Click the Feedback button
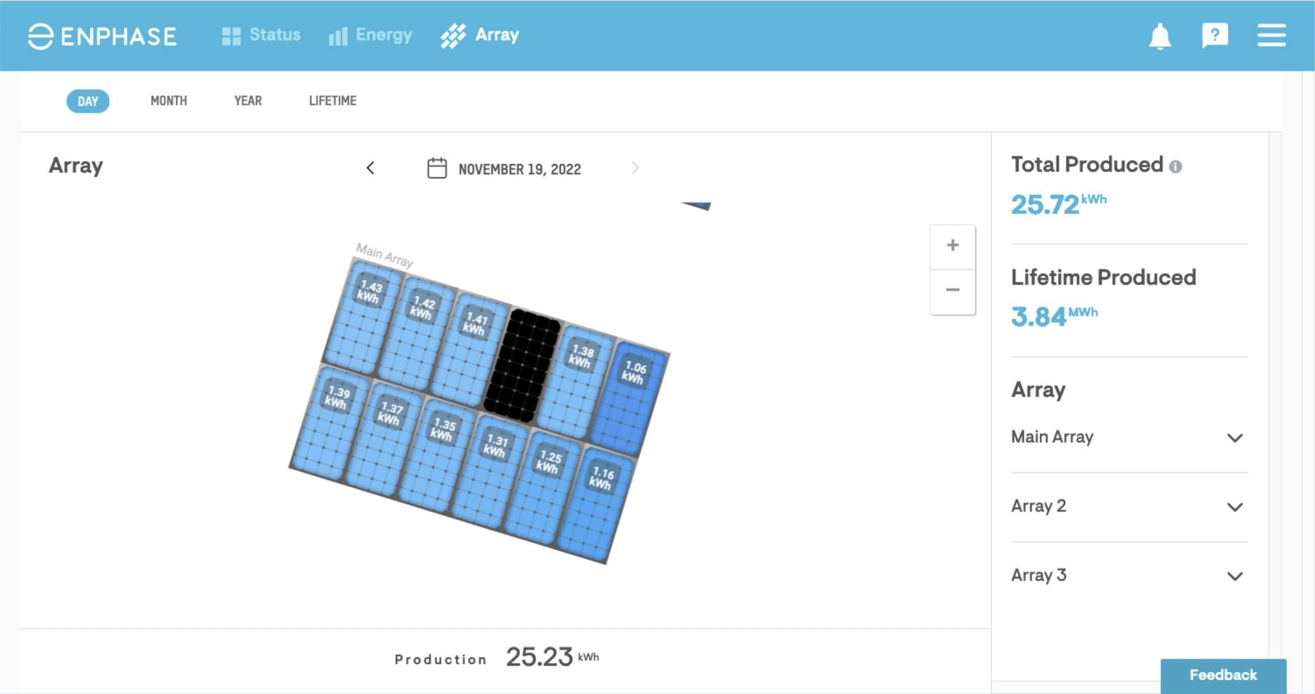Screen dimensions: 1315x694 (x=1223, y=675)
